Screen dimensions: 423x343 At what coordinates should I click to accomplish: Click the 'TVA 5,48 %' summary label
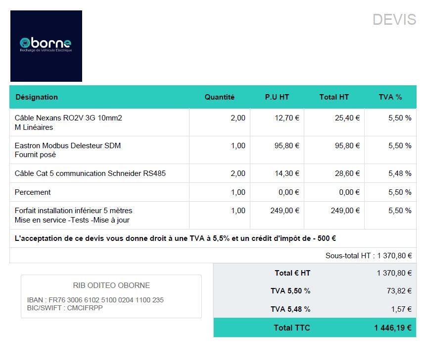tap(290, 309)
